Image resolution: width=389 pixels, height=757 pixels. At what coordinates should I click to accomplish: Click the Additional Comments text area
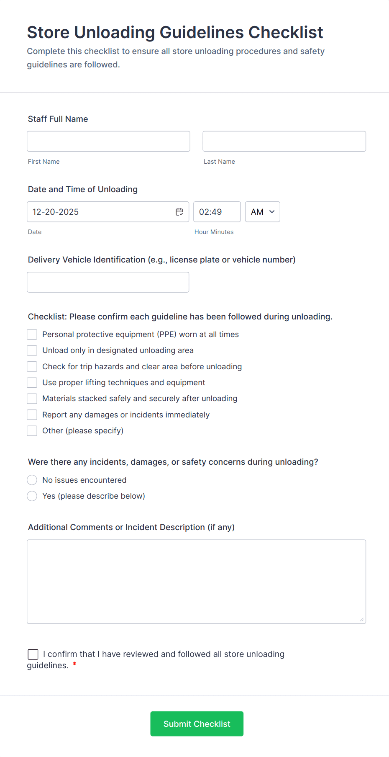tap(196, 582)
